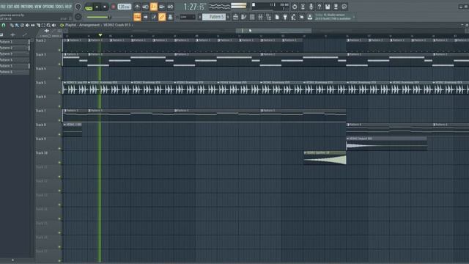Click the playlist horizontal scrollbar
The width and height of the screenshot is (469, 264).
(x=273, y=31)
